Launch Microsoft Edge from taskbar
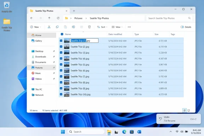204x136 pixels. pyautogui.click(x=124, y=132)
